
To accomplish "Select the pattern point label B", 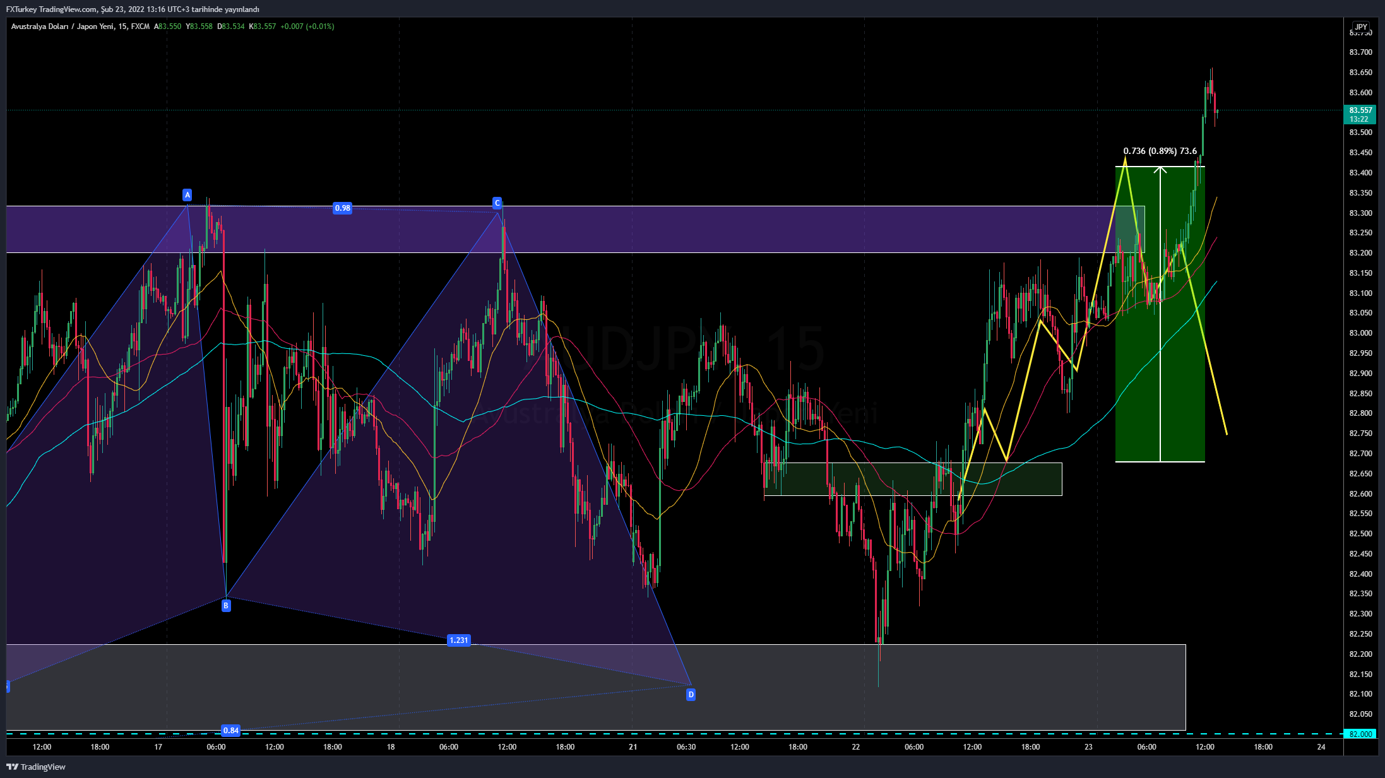I will (x=226, y=606).
